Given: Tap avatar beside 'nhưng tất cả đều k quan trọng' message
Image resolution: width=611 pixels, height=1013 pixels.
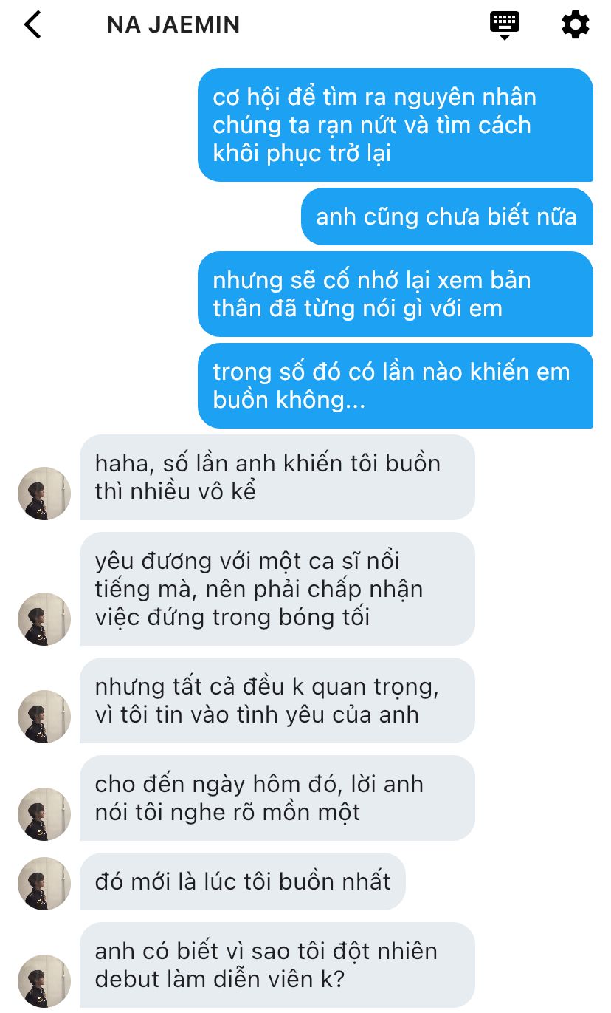Looking at the screenshot, I should pyautogui.click(x=44, y=717).
